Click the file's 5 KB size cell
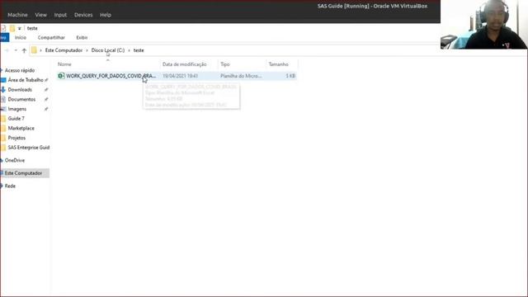This screenshot has width=528, height=297. click(290, 76)
